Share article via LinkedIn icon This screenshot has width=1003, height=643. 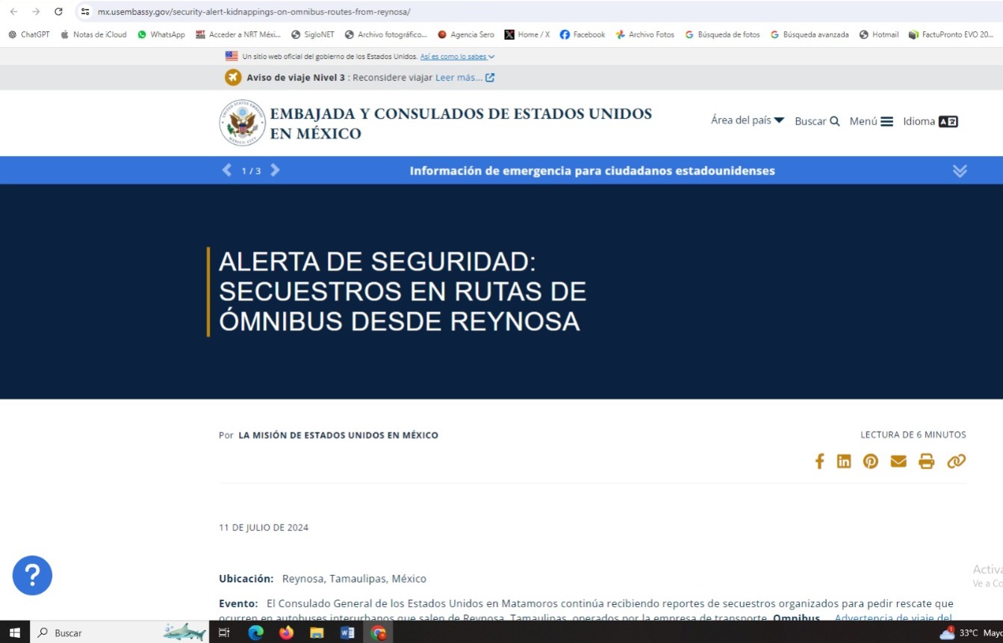[844, 462]
